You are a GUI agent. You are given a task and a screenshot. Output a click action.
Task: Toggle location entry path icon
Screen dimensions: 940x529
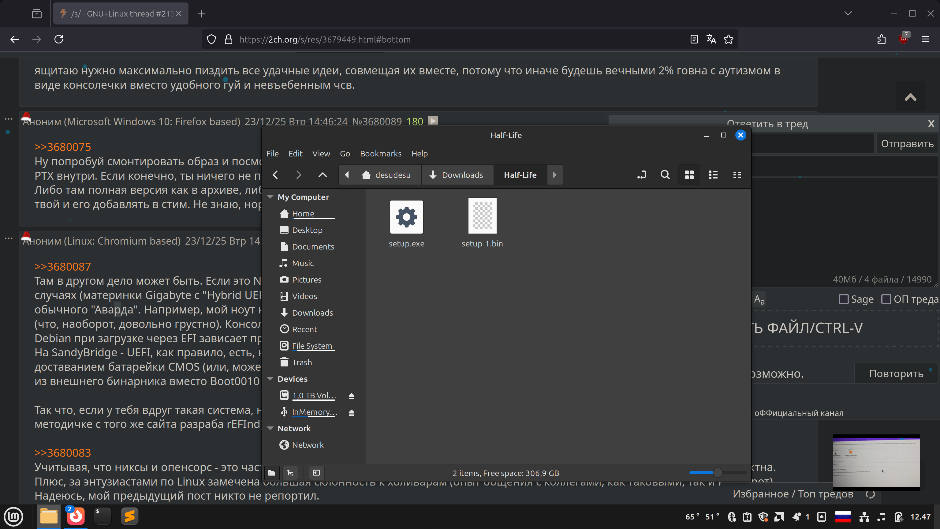coord(641,175)
